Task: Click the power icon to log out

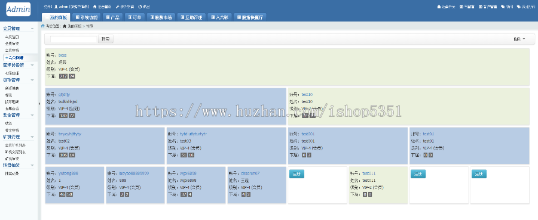Action: 140,7
